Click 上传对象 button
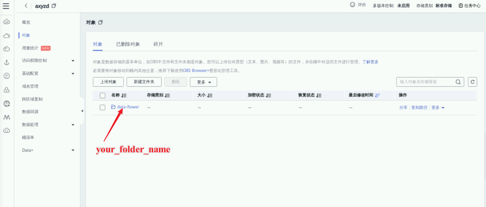The image size is (486, 207). click(108, 82)
